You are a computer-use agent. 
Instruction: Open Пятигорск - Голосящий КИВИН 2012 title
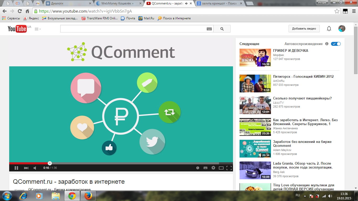coord(303,76)
